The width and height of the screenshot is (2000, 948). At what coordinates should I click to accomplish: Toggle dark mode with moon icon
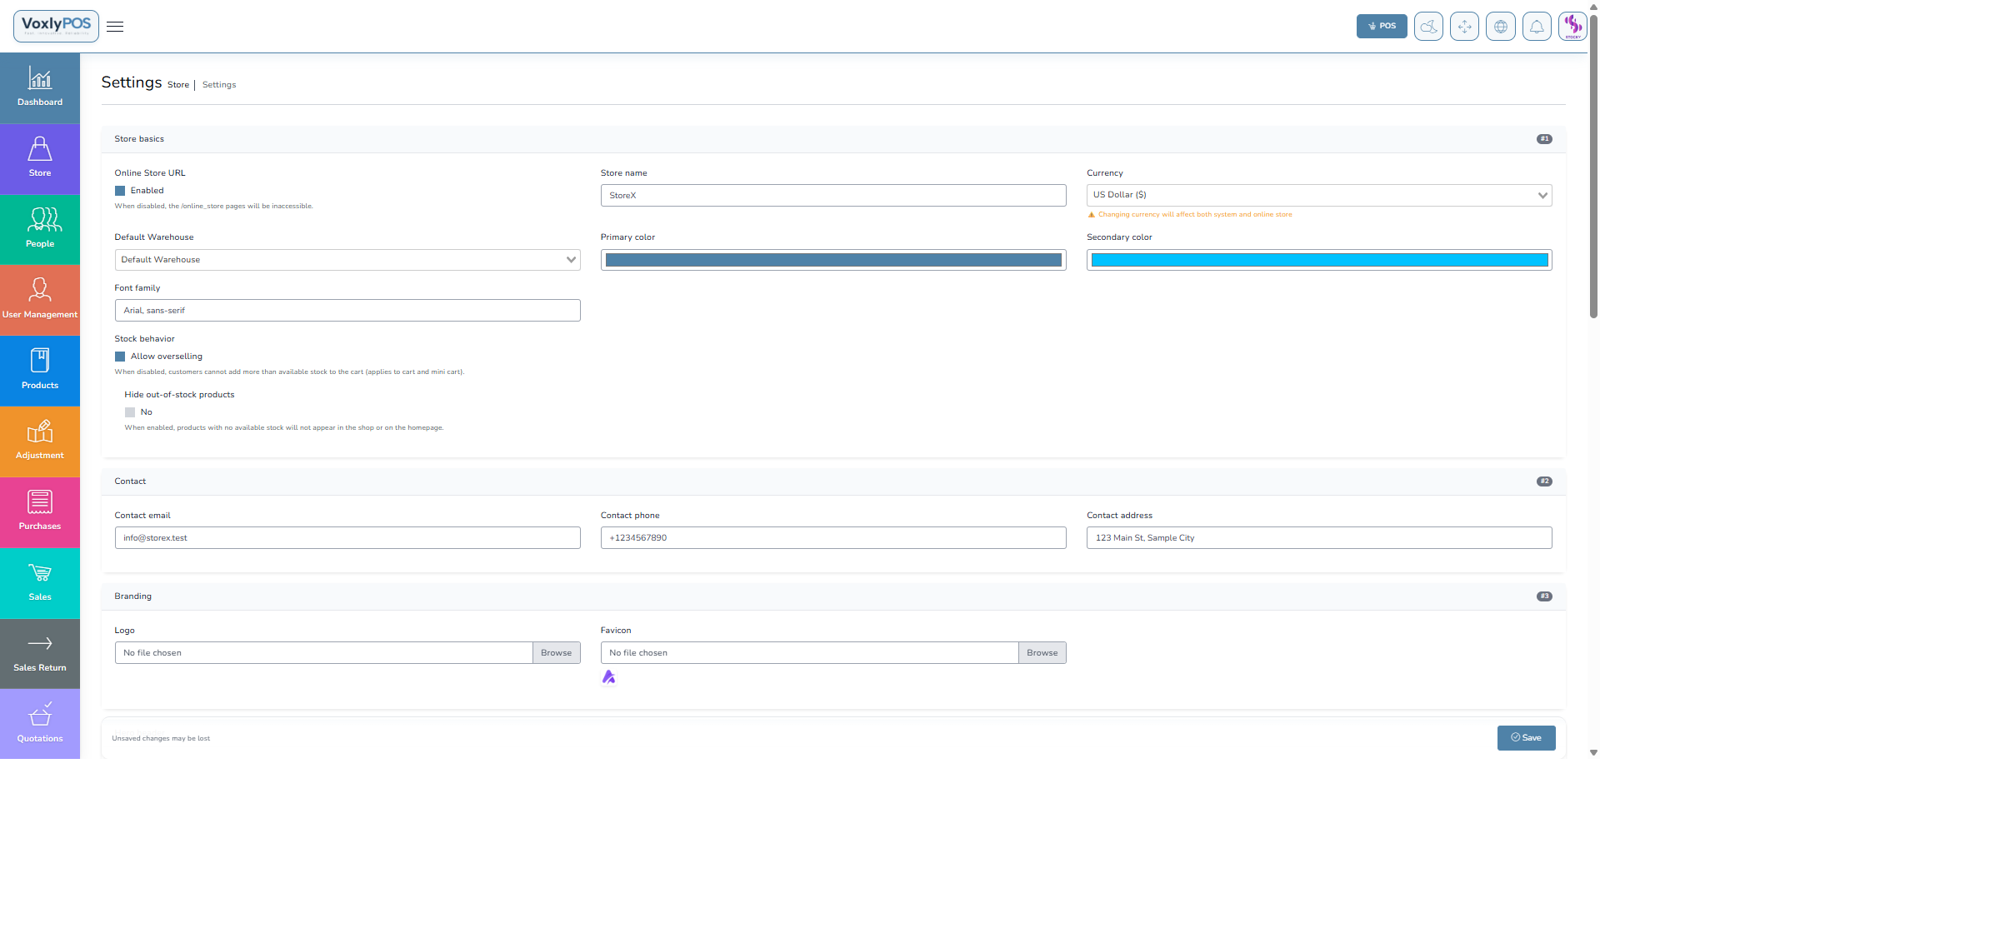click(x=1428, y=27)
